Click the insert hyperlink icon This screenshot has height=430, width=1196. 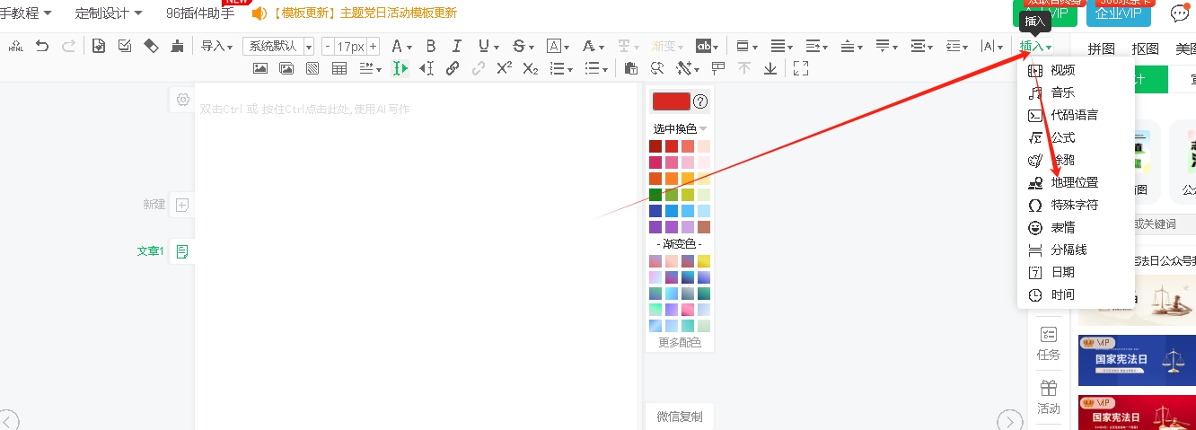(453, 68)
